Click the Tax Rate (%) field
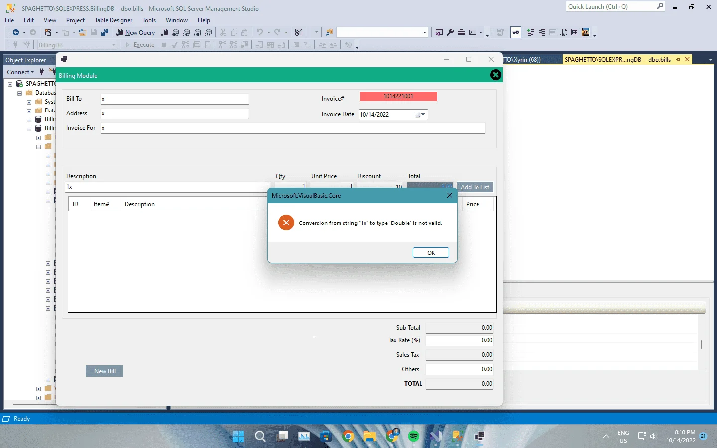Viewport: 717px width, 448px height. [460, 340]
